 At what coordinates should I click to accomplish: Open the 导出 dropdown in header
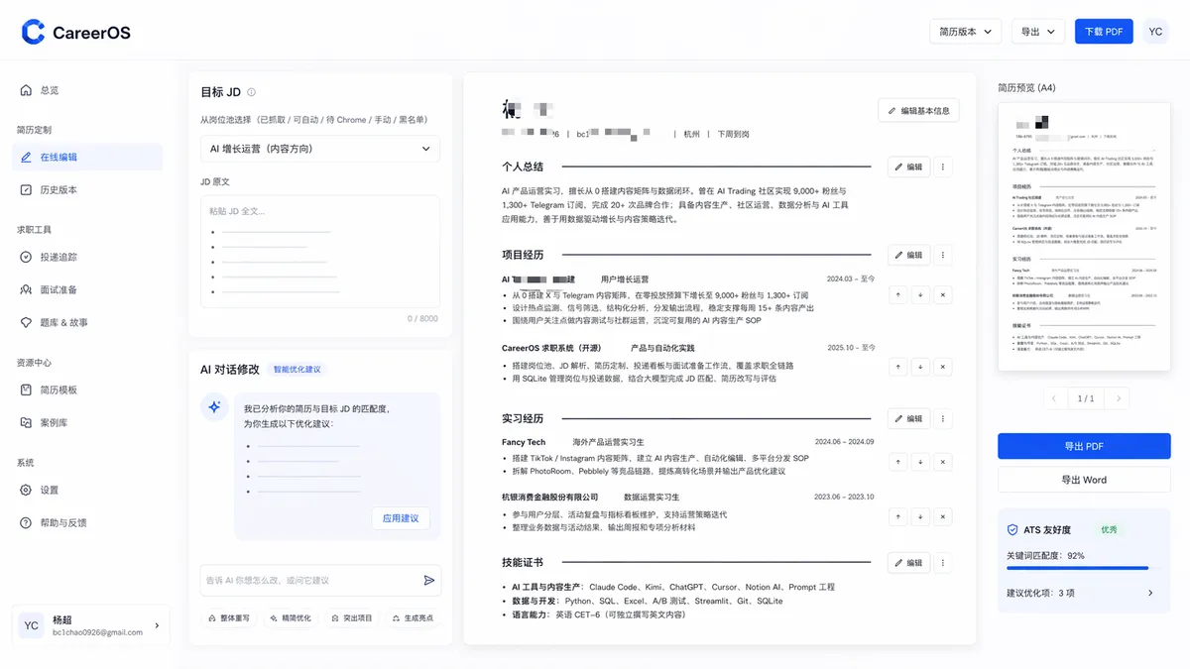[1038, 32]
